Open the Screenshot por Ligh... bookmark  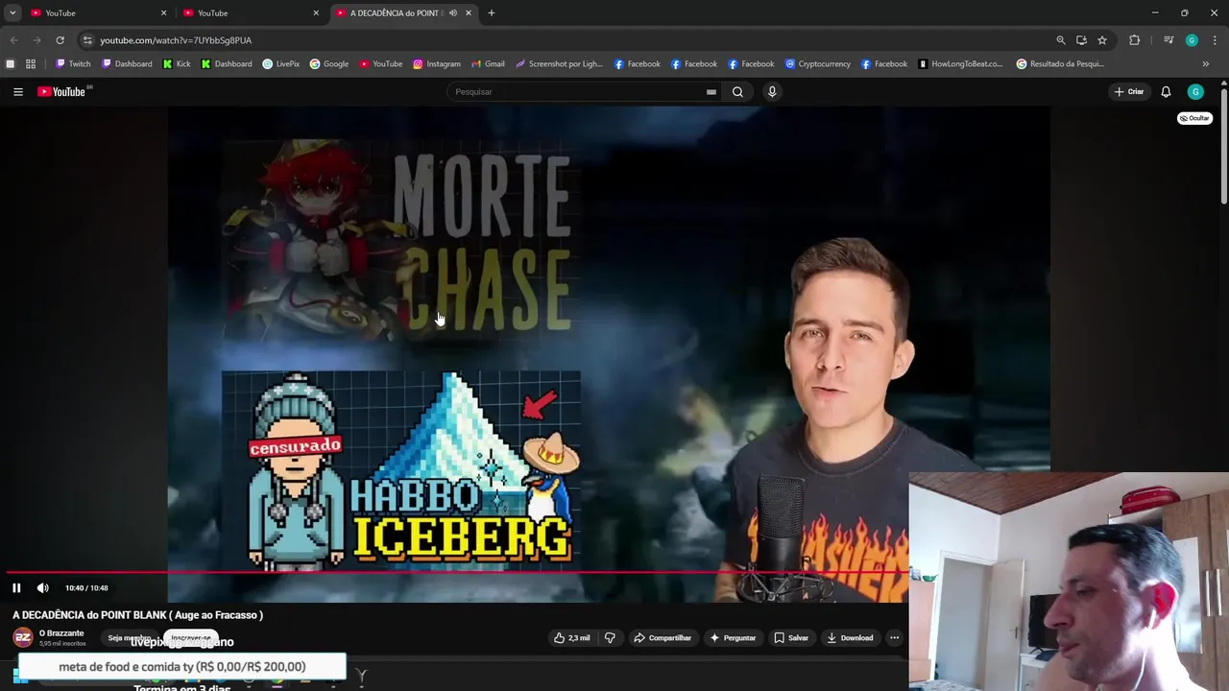(x=559, y=64)
